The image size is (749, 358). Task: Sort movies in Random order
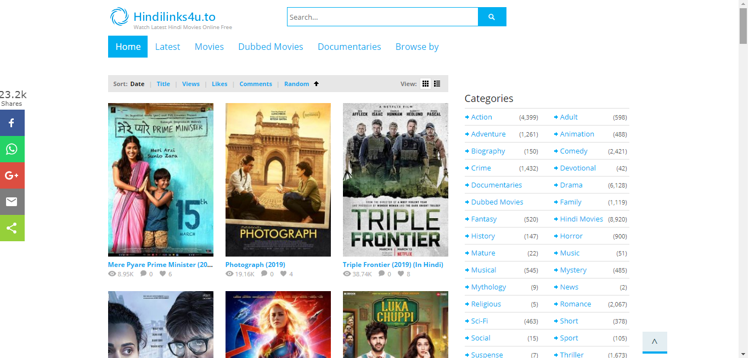[x=297, y=84]
